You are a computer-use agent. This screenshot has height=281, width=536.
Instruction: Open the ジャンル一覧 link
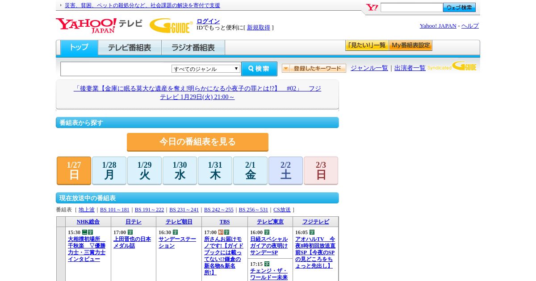pyautogui.click(x=369, y=68)
